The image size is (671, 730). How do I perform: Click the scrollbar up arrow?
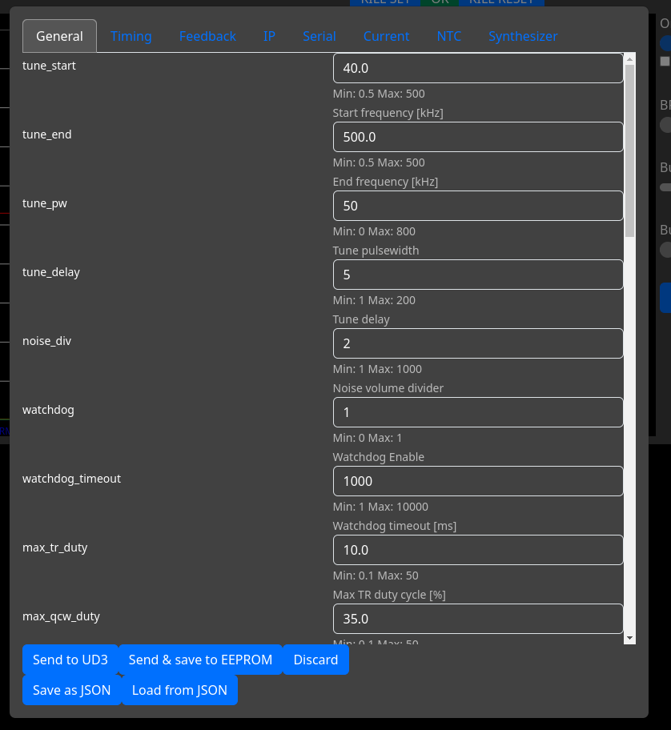[629, 59]
